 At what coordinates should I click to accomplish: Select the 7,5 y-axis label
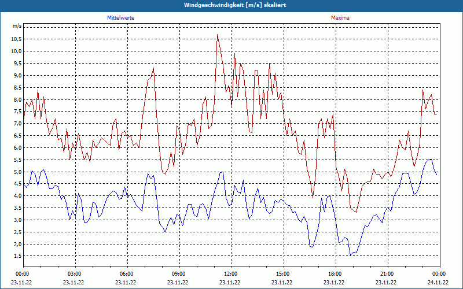pyautogui.click(x=17, y=112)
